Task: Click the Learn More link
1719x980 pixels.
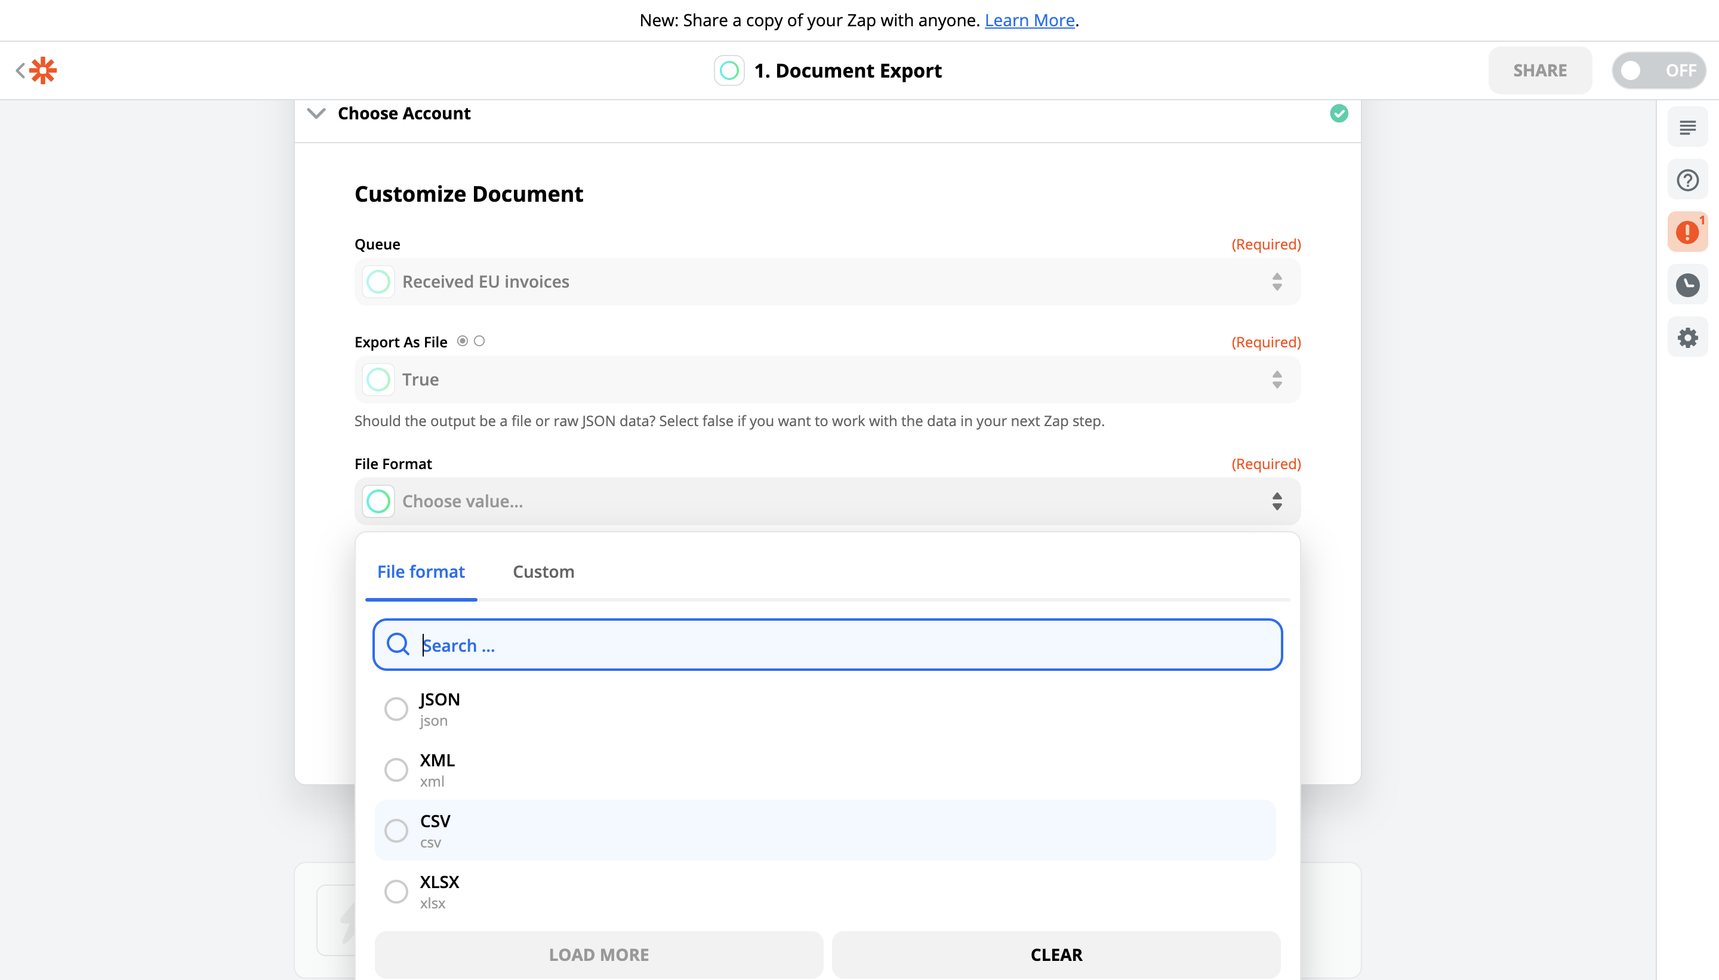Action: click(1029, 20)
